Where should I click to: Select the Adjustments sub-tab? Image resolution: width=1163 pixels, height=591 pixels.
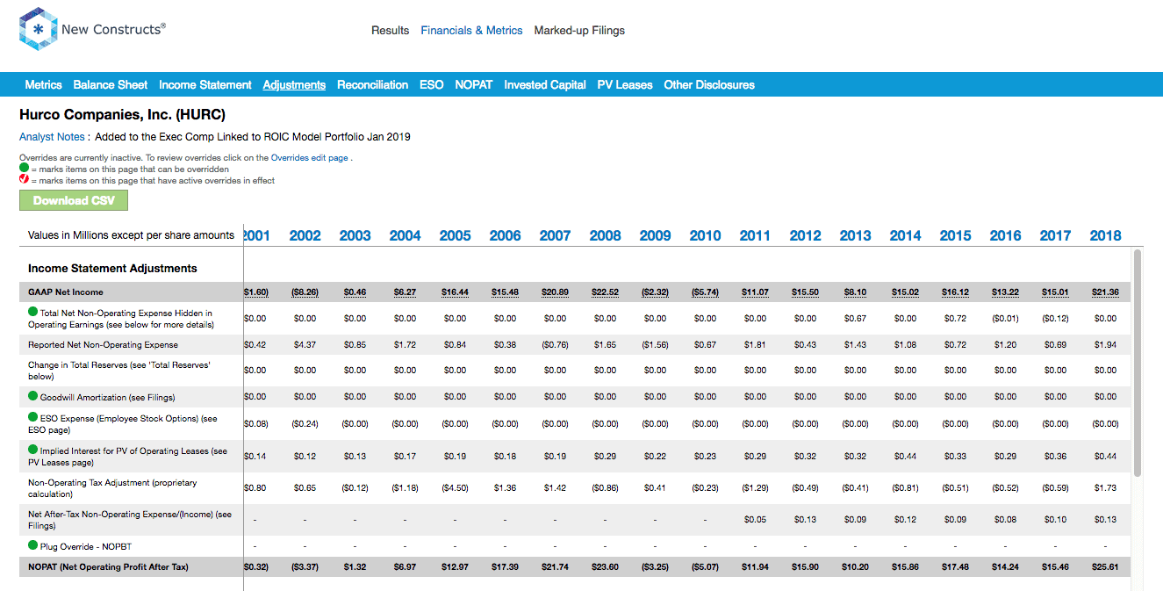tap(294, 85)
